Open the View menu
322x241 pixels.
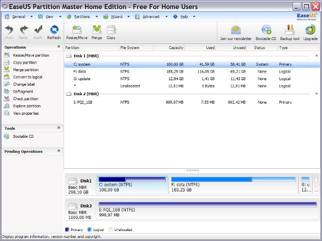pos(49,17)
